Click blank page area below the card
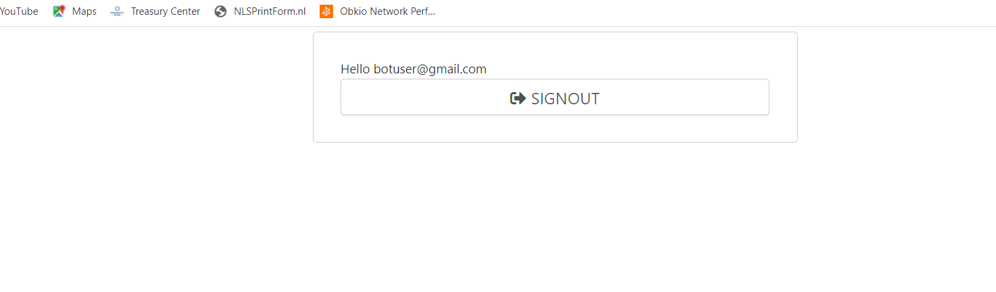 tap(555, 215)
